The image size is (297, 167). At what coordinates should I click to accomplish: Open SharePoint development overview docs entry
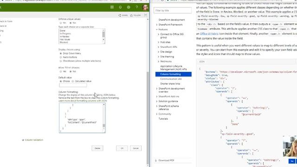pos(172,90)
